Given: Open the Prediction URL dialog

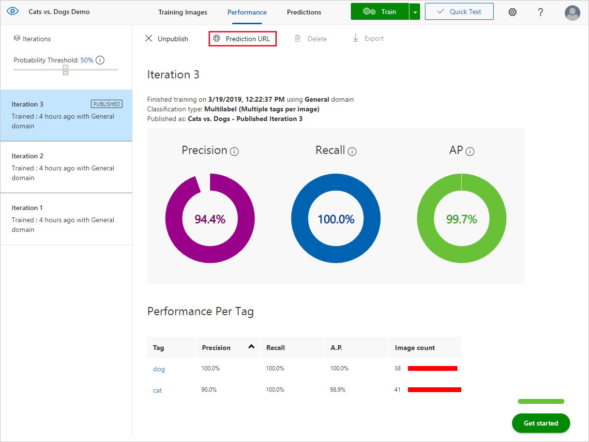Looking at the screenshot, I should tap(242, 38).
